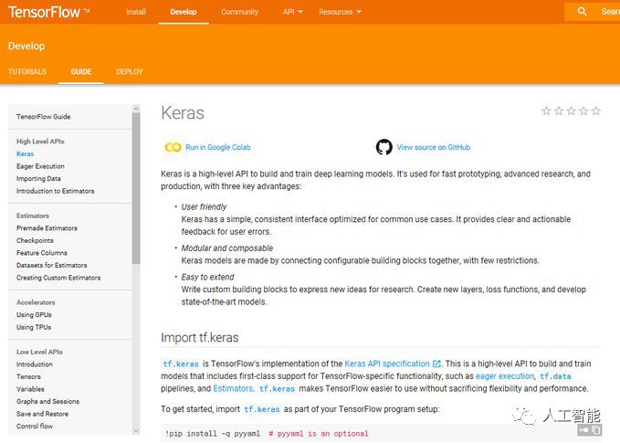
Task: Rate page with first star
Action: tap(546, 111)
